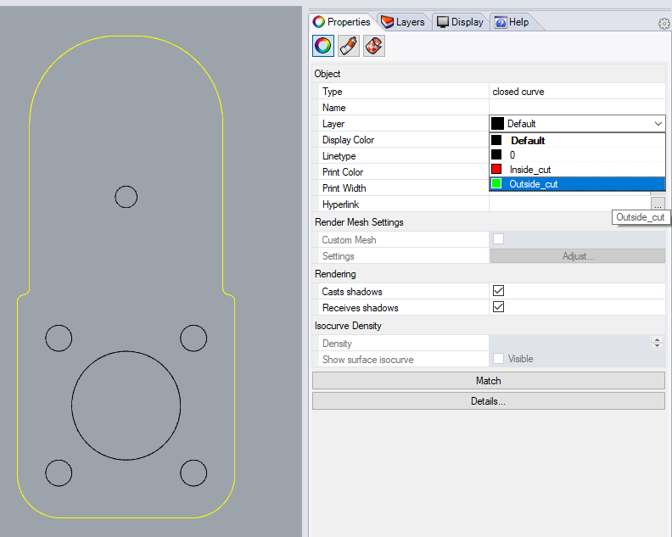Open the Display tab
Screen dimensions: 672x537
pos(460,22)
